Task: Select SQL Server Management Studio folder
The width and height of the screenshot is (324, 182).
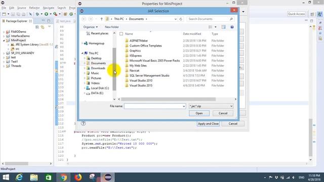Action: coord(149,75)
